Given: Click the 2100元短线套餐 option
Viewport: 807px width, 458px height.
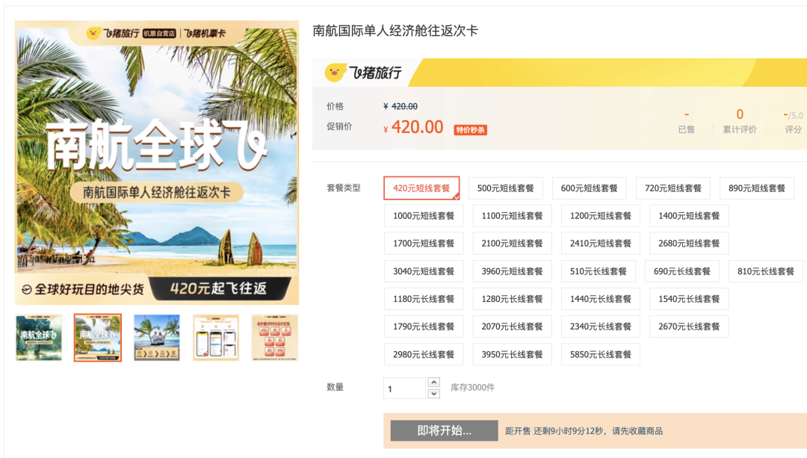Looking at the screenshot, I should click(x=512, y=244).
